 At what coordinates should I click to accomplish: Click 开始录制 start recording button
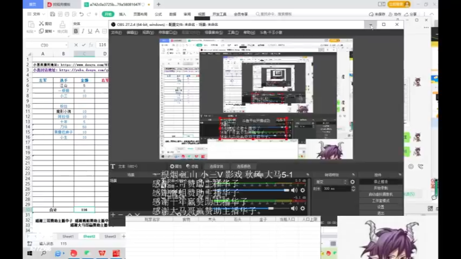(x=381, y=188)
